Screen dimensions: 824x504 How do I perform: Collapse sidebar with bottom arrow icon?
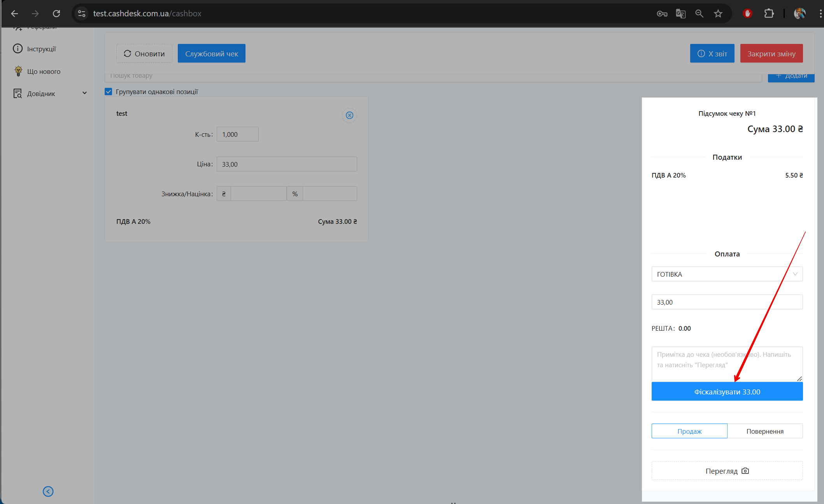[48, 492]
